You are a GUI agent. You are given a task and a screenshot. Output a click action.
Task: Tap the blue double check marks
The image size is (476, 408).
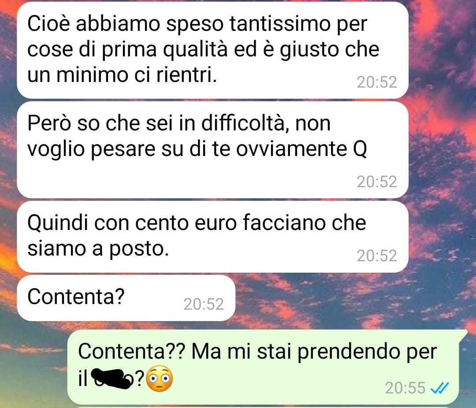pyautogui.click(x=439, y=388)
